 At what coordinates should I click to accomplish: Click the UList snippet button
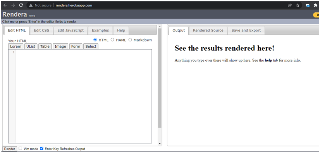(31, 46)
